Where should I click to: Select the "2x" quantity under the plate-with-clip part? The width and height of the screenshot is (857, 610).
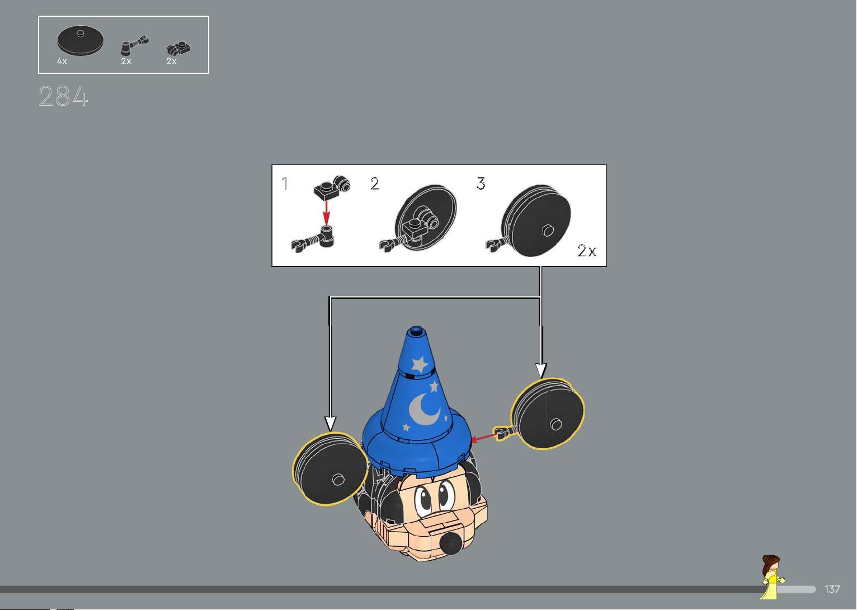171,61
